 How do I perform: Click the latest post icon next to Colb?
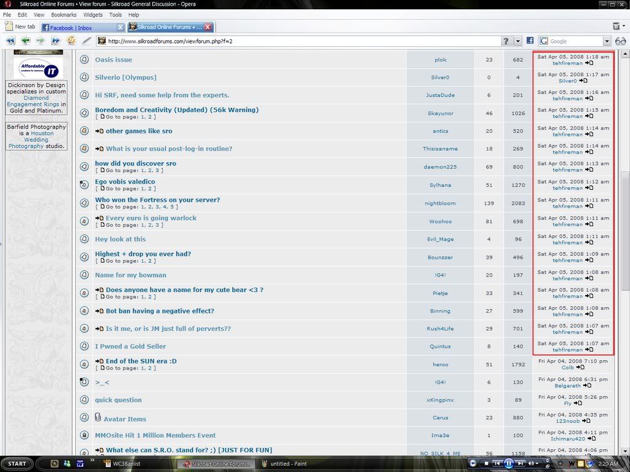coord(580,368)
